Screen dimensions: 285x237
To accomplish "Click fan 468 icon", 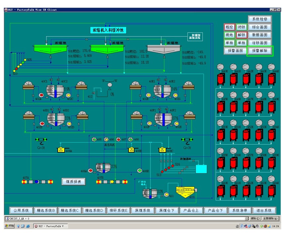I will click(131, 139).
